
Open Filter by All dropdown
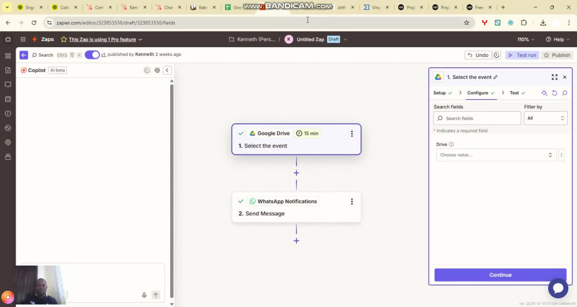(545, 118)
